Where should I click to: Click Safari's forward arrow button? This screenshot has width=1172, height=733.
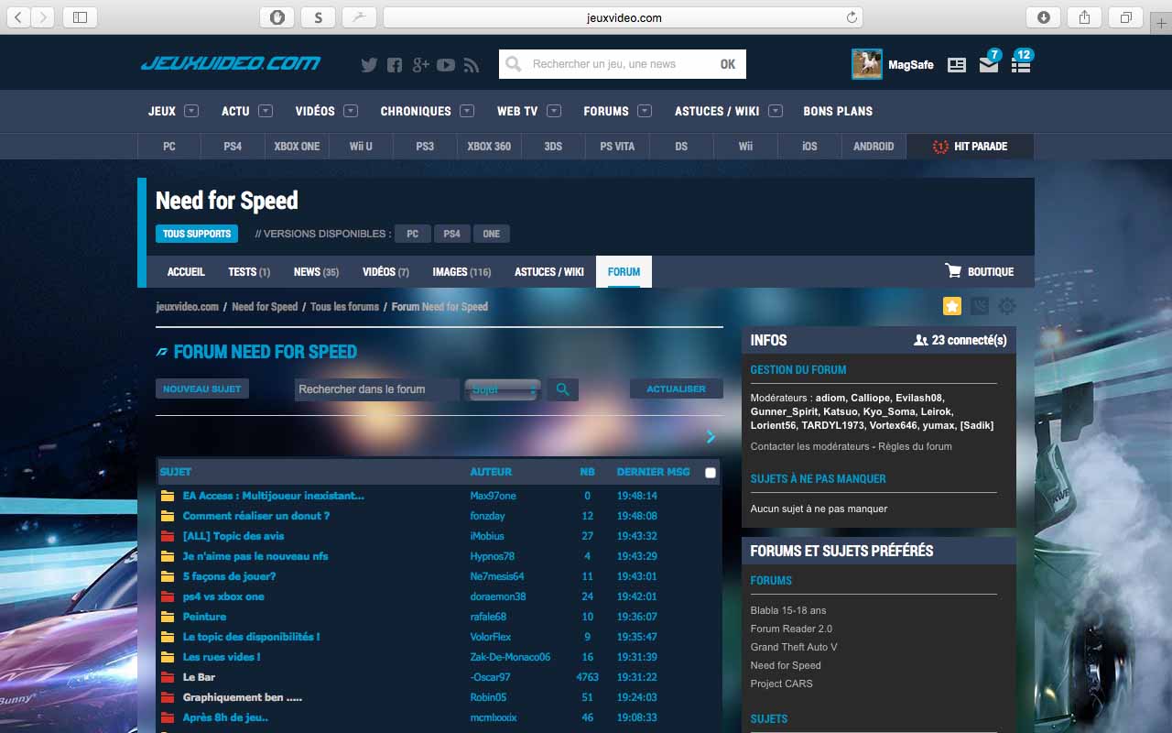pos(43,17)
